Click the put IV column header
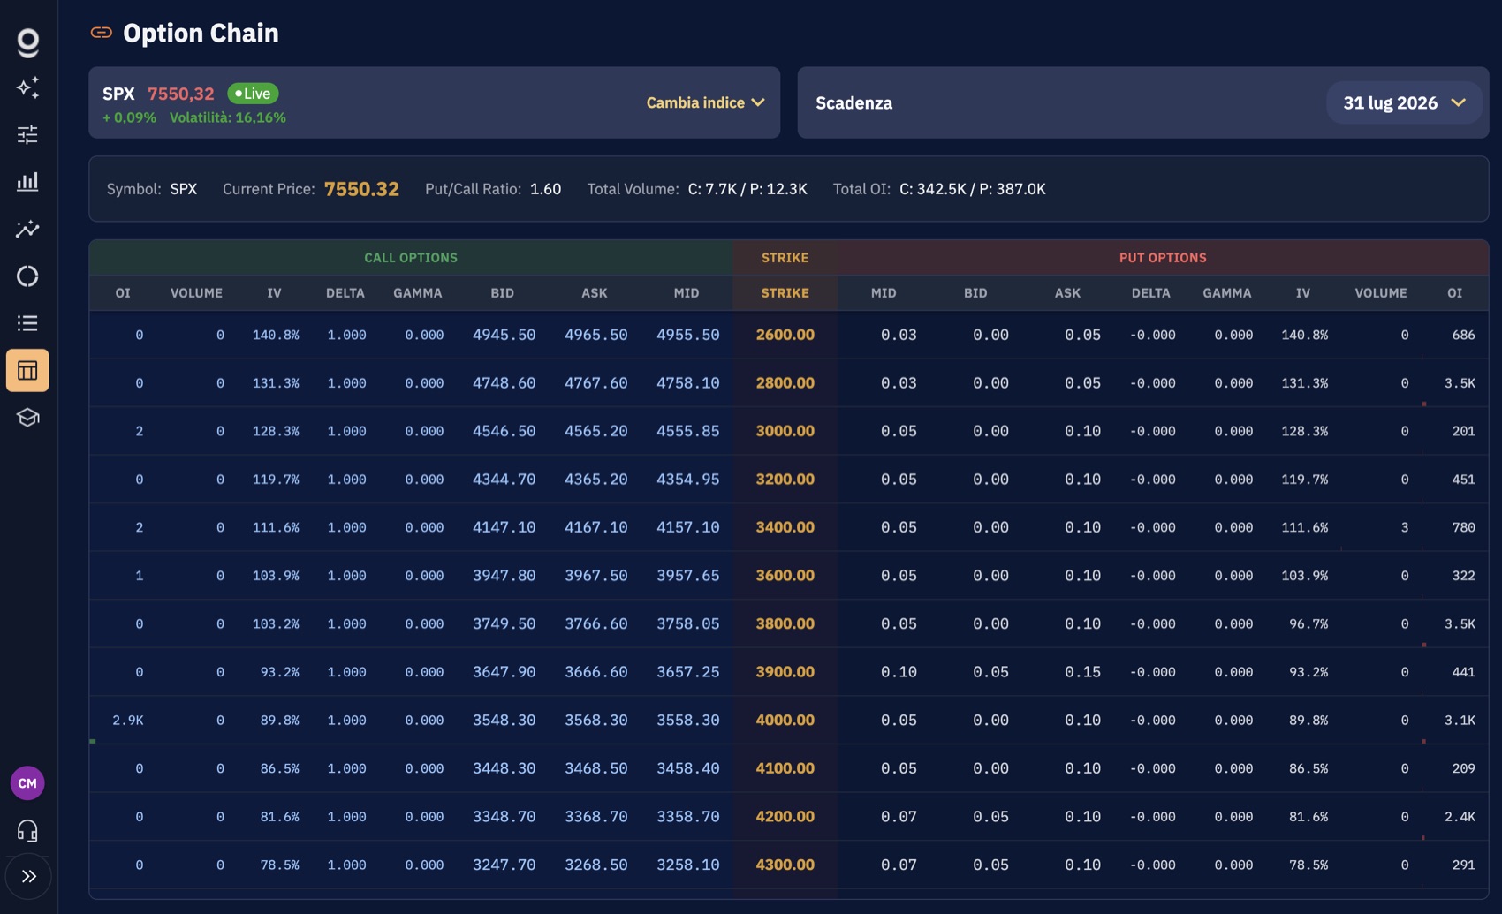 pos(1303,293)
